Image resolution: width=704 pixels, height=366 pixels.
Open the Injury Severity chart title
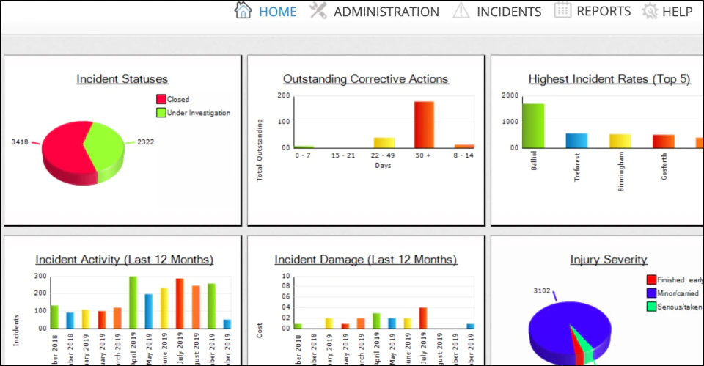tap(609, 260)
